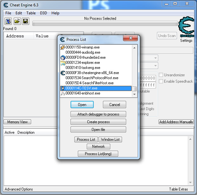Toggle the Enable Speedhack checkbox
Image resolution: width=197 pixels, height=195 pixels.
(x=161, y=81)
